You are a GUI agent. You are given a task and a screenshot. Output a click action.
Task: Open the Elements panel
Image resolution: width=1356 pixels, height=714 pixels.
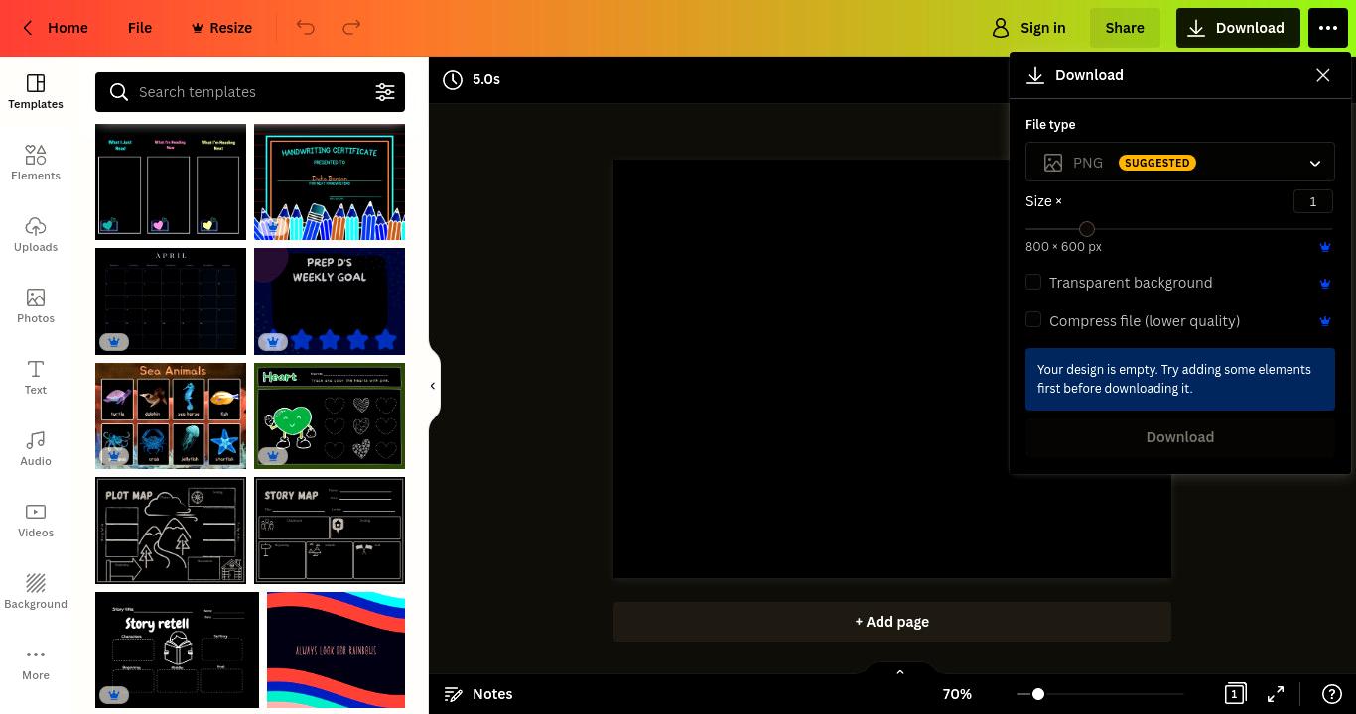tap(36, 163)
